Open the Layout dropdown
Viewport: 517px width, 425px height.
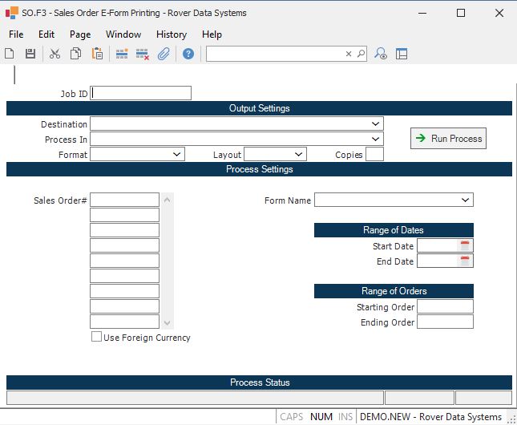point(298,154)
